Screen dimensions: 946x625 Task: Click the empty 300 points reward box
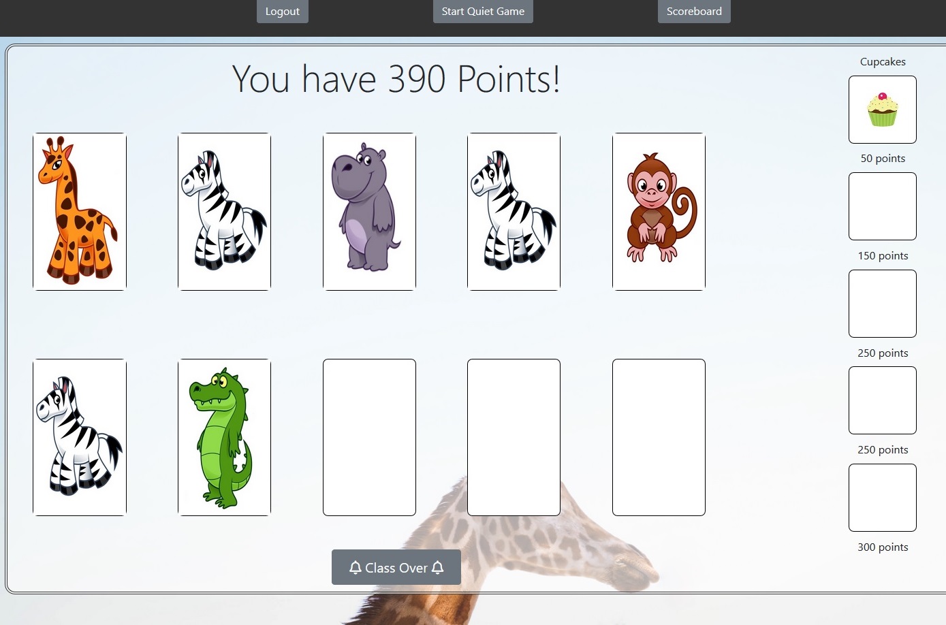pos(883,498)
